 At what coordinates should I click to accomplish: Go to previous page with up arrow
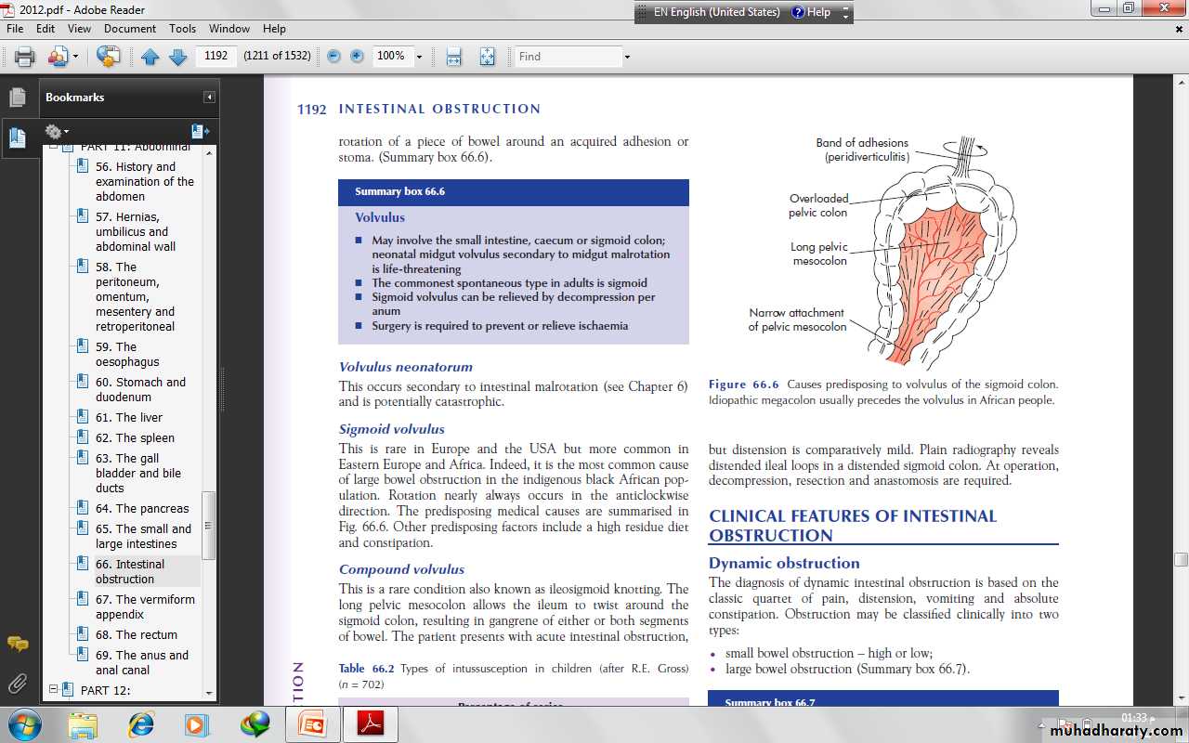[x=150, y=57]
